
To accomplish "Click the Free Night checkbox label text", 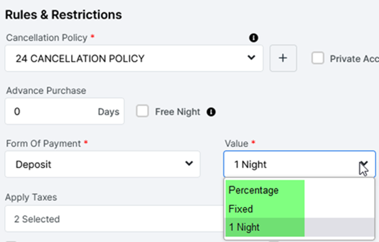I will (177, 112).
